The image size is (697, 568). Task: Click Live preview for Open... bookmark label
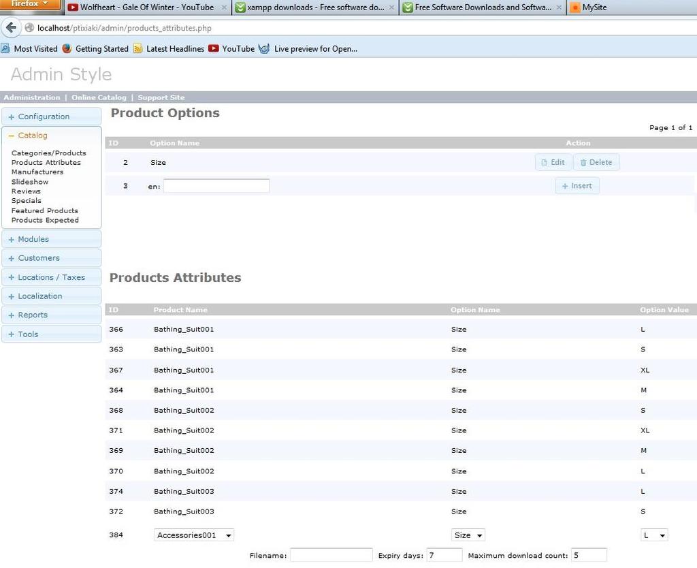pyautogui.click(x=316, y=49)
